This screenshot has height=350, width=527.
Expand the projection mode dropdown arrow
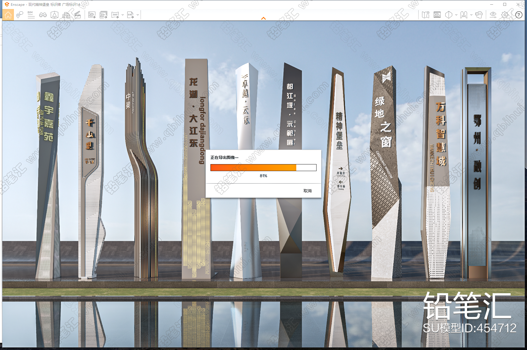(x=456, y=15)
